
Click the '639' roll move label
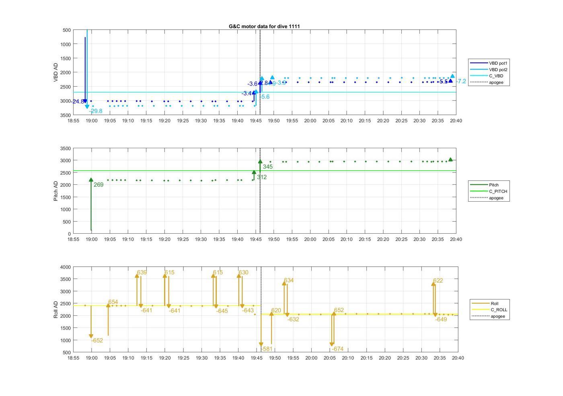tap(142, 272)
